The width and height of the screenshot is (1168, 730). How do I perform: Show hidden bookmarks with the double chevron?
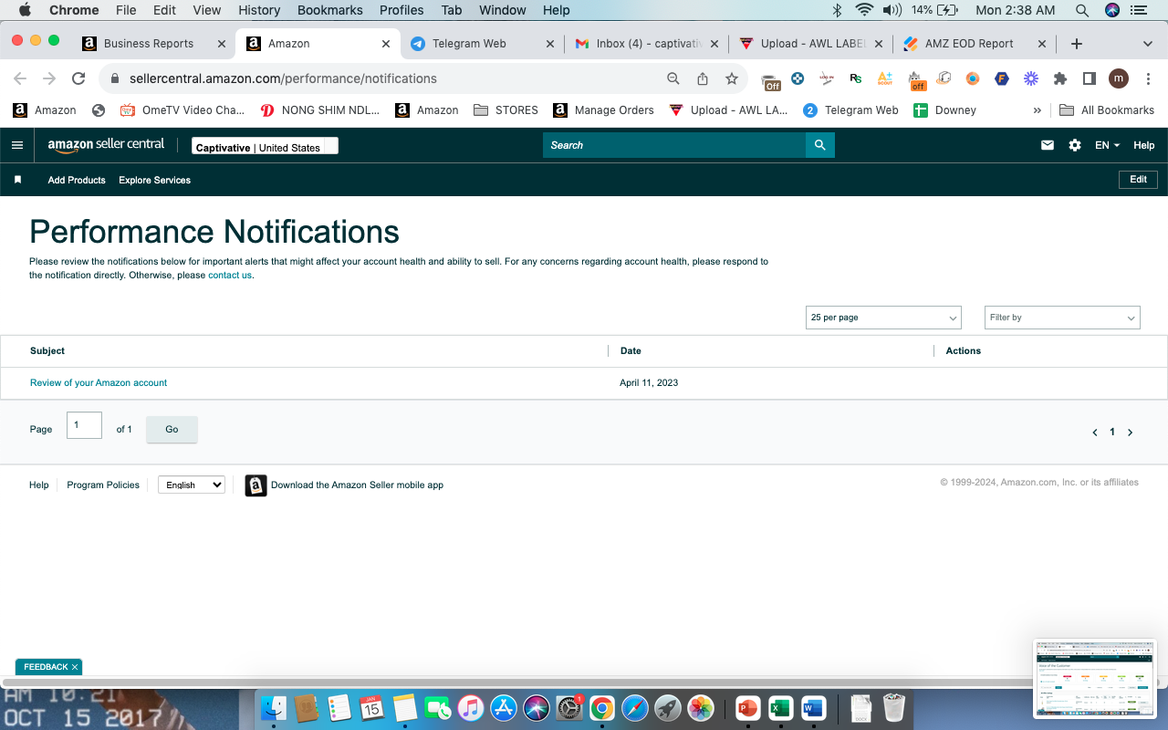1037,110
